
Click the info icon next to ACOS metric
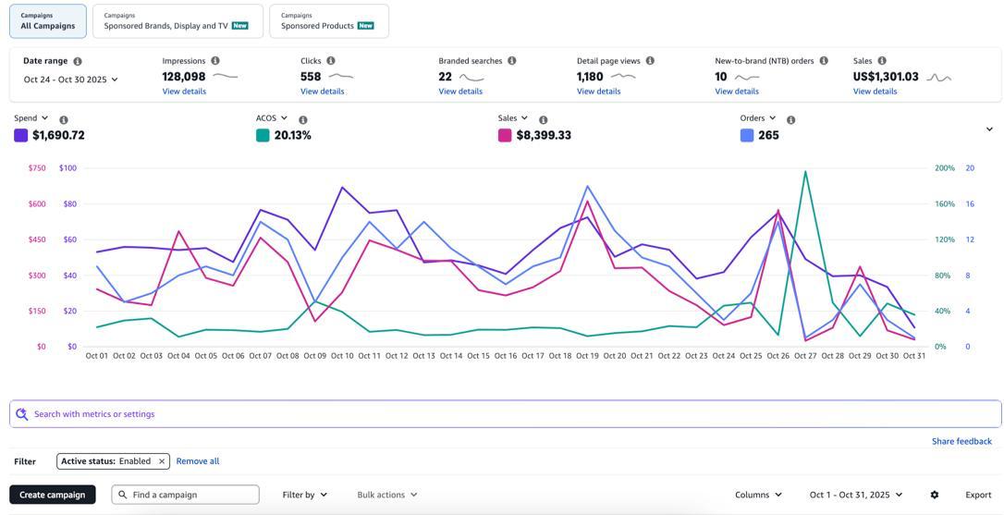click(303, 120)
